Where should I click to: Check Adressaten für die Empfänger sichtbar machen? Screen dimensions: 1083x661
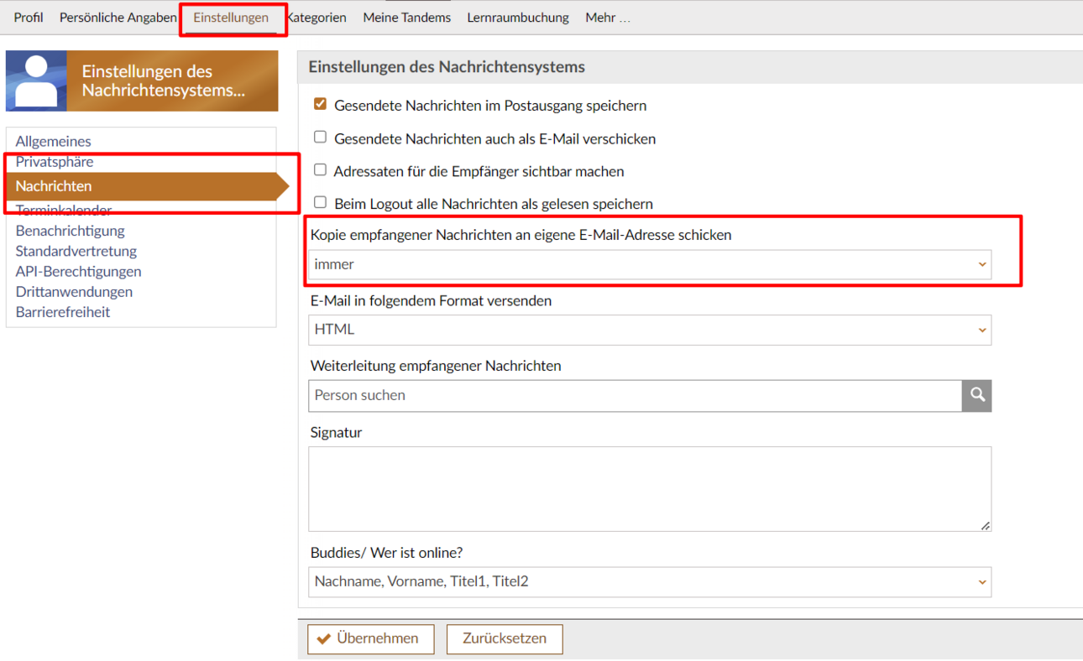coord(320,169)
